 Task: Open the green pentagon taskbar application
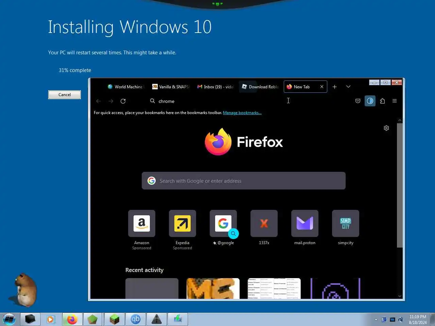(x=93, y=319)
